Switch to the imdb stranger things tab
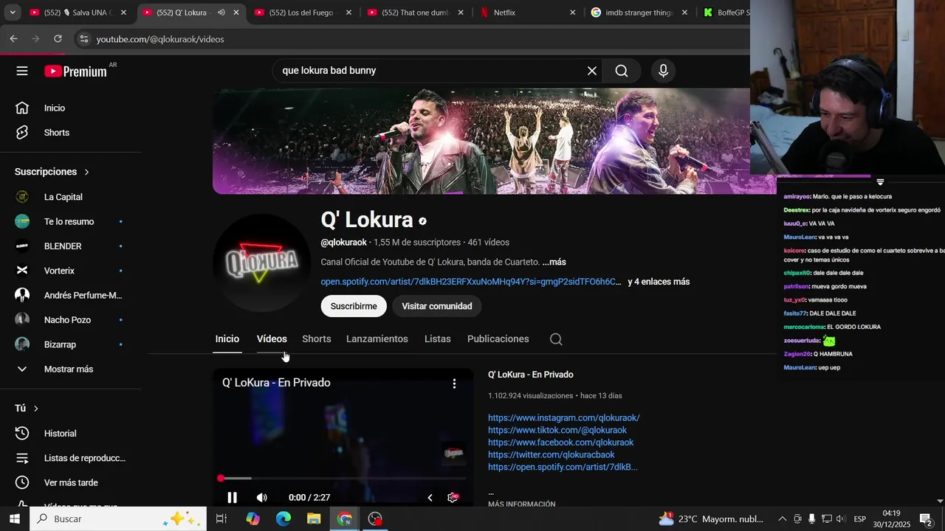Image resolution: width=945 pixels, height=531 pixels. point(639,13)
